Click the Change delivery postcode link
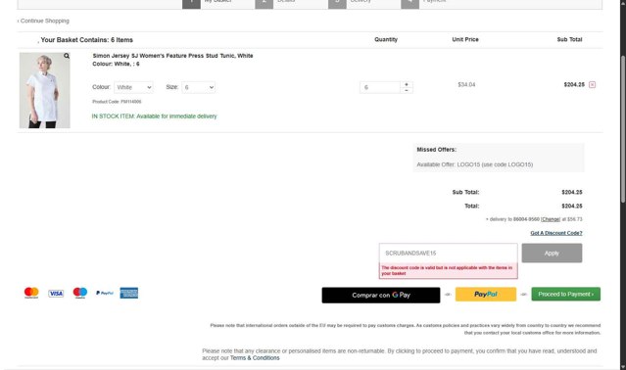This screenshot has width=626, height=370. [551, 219]
